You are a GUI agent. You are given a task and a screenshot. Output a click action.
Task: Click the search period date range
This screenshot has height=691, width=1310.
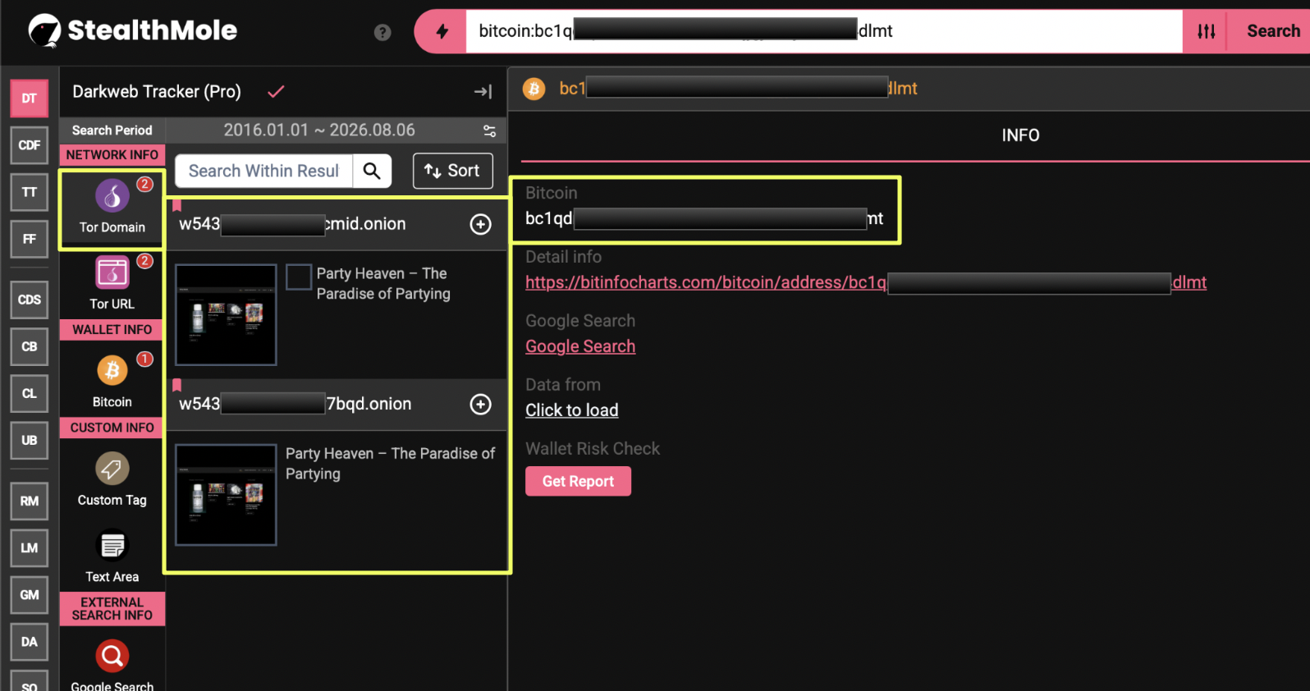319,130
